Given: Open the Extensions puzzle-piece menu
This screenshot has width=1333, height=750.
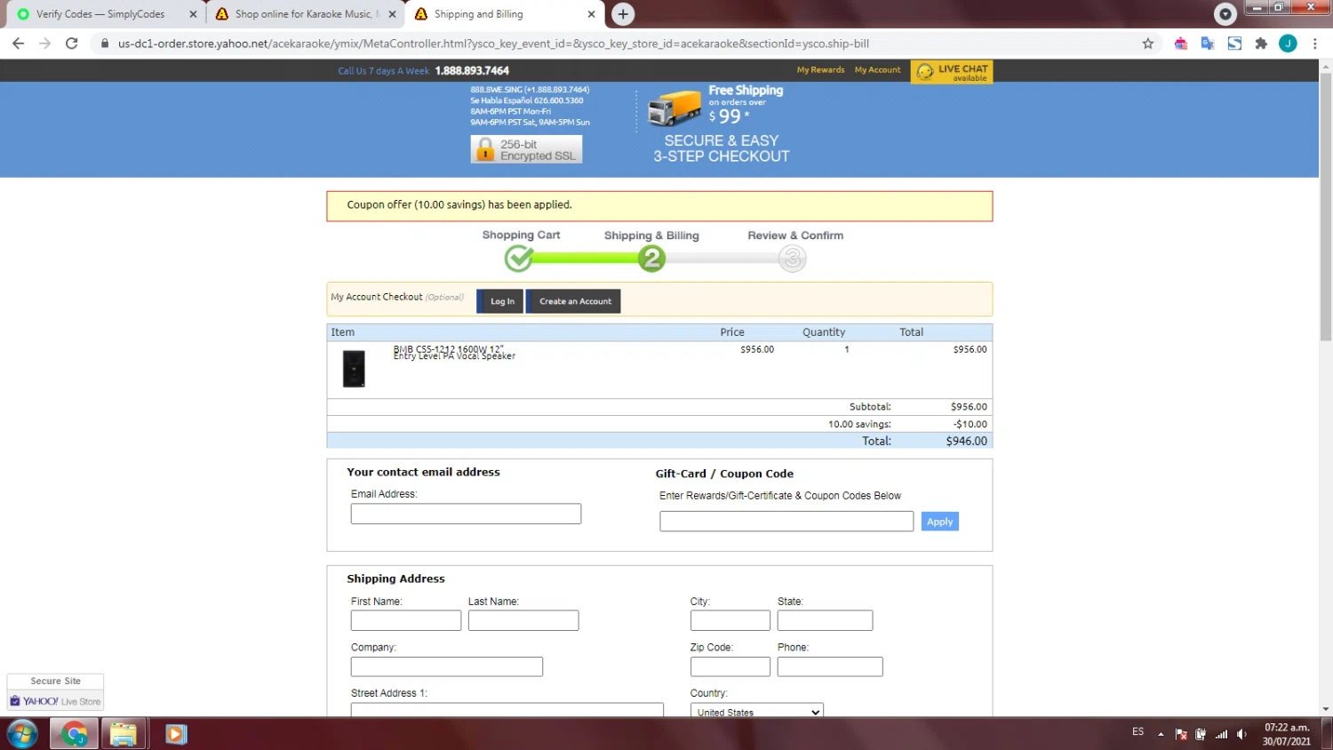Looking at the screenshot, I should 1261,44.
